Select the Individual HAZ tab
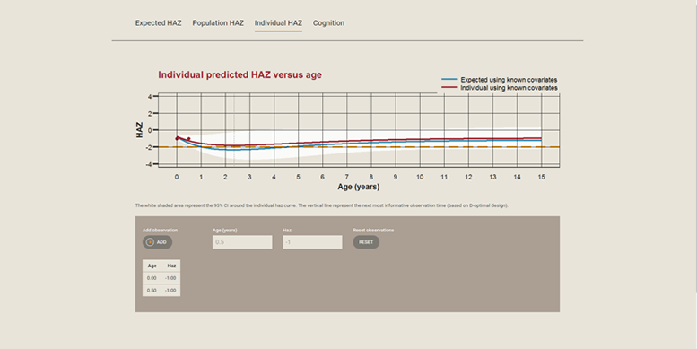Viewport: 697px width, 349px height. click(x=278, y=23)
